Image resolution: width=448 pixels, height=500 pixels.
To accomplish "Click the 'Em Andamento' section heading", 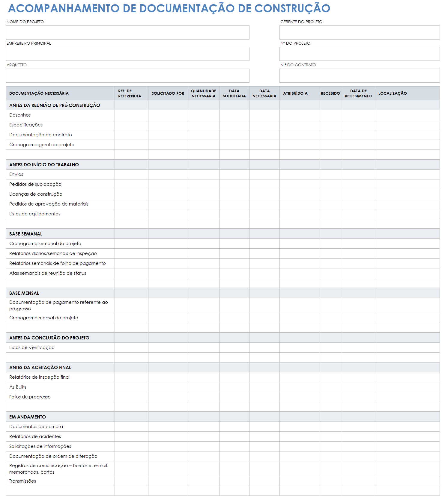I will 28,417.
